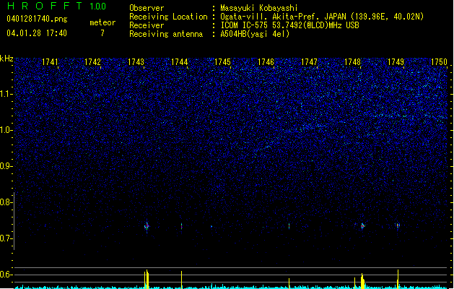Click the Ogata-vill. Akita-Pref. JAPAN location text
This screenshot has height=289, width=454.
tap(322, 17)
